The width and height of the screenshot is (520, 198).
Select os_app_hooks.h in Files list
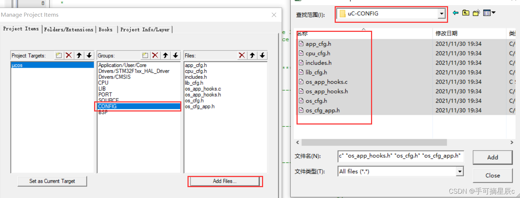coord(203,94)
